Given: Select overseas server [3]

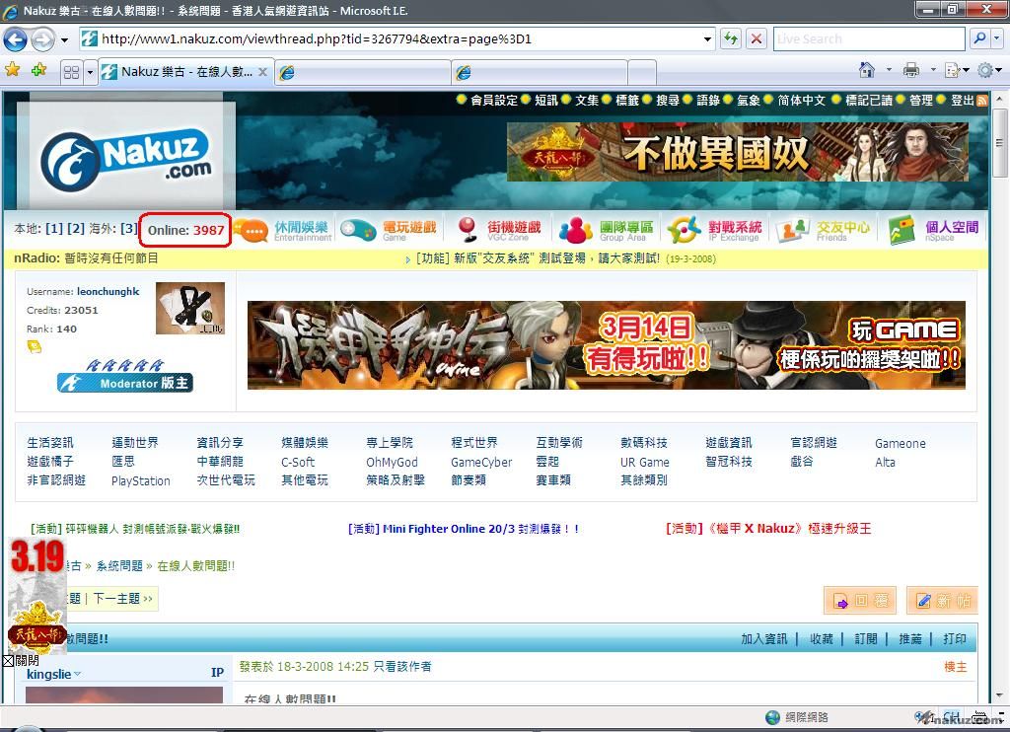Looking at the screenshot, I should [129, 228].
